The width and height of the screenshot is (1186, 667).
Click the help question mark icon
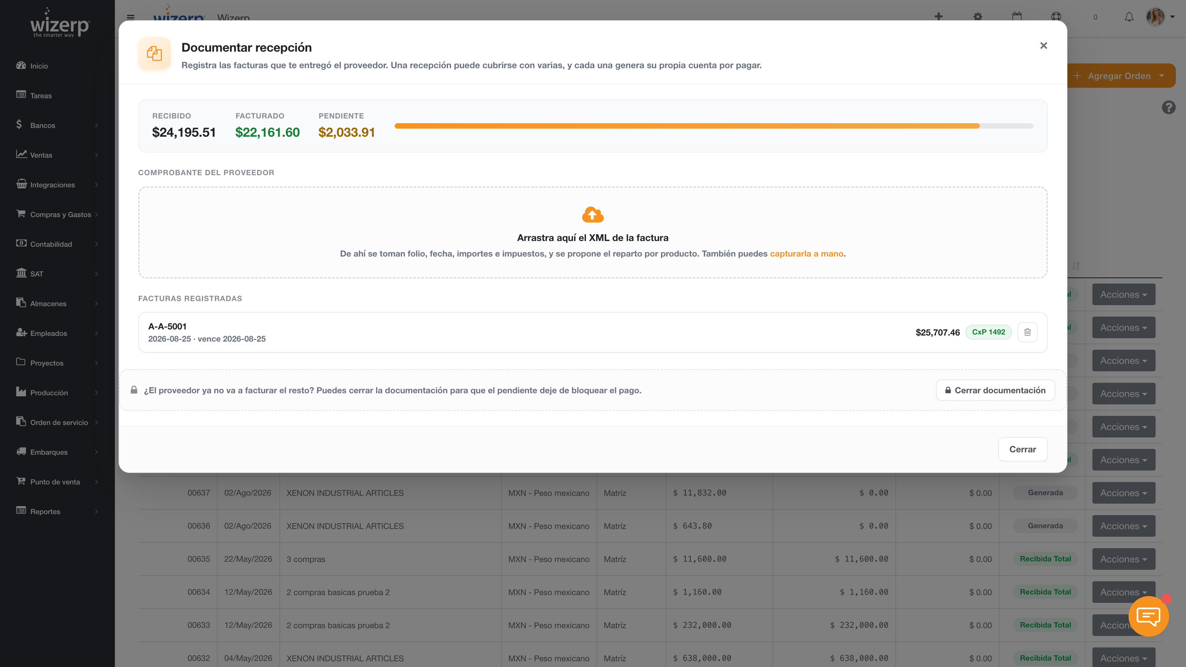(1168, 108)
